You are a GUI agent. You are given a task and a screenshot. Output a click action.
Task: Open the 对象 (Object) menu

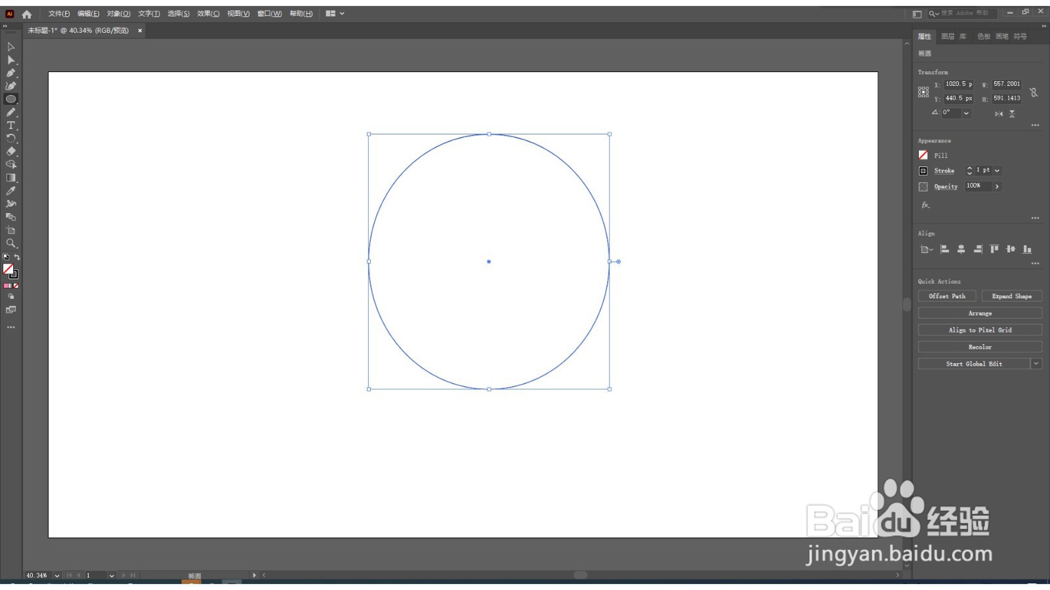coord(119,14)
